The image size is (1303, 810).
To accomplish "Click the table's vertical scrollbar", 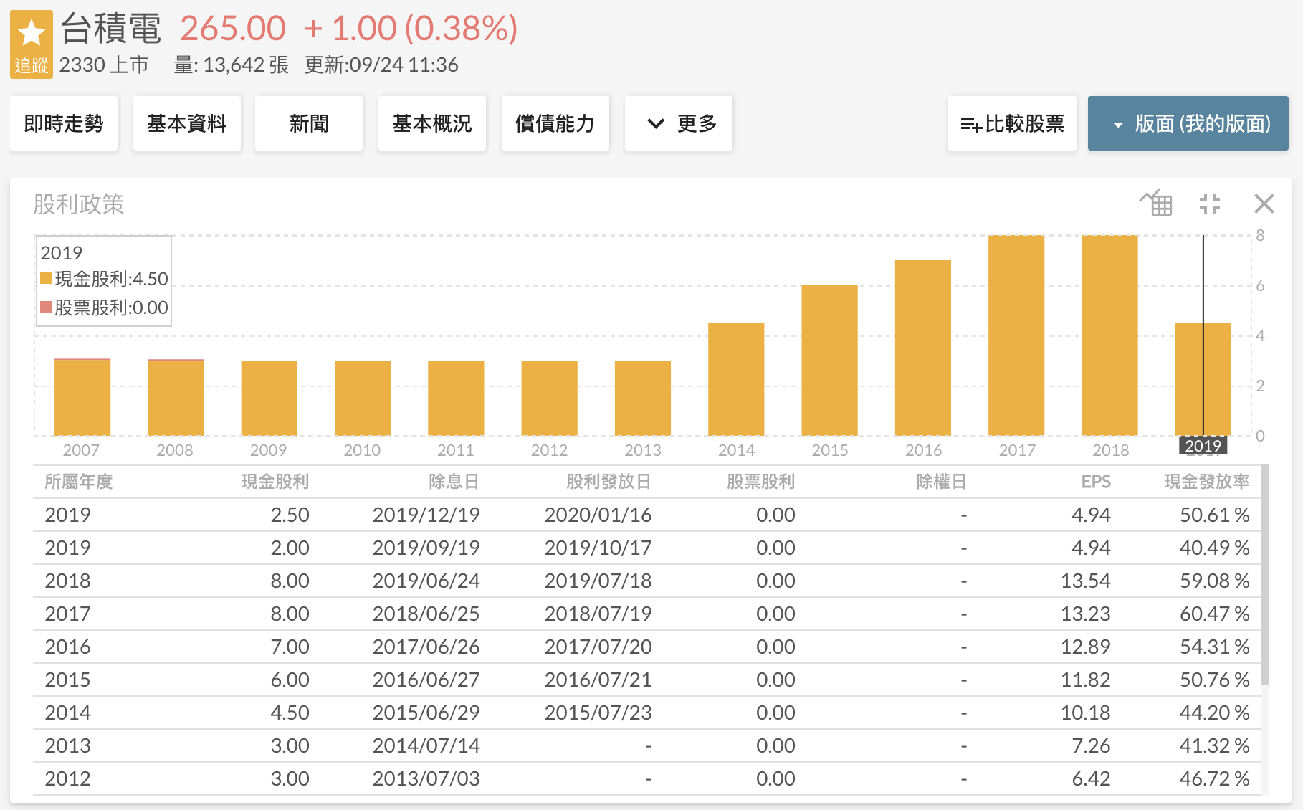I will 1264,573.
